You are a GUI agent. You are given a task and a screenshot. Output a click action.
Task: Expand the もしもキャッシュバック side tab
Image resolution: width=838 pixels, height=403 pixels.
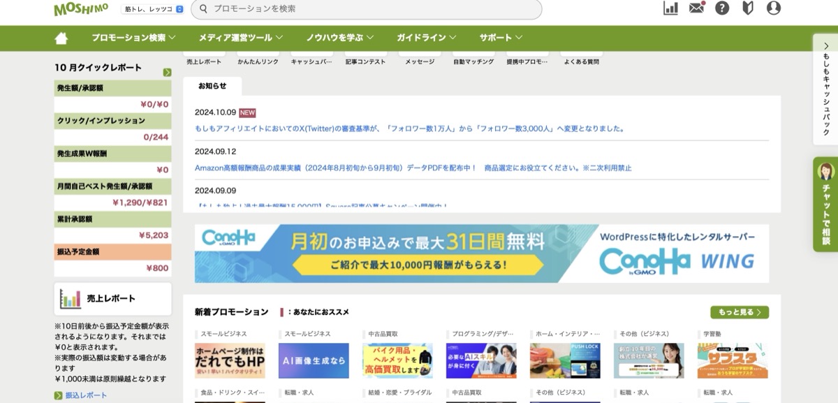click(825, 89)
